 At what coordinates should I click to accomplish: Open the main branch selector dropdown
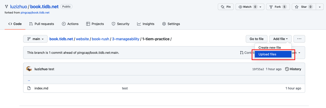(35, 39)
